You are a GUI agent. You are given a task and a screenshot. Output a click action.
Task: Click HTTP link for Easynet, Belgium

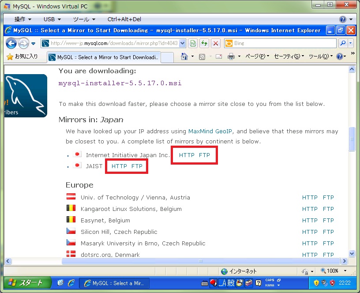(310, 221)
